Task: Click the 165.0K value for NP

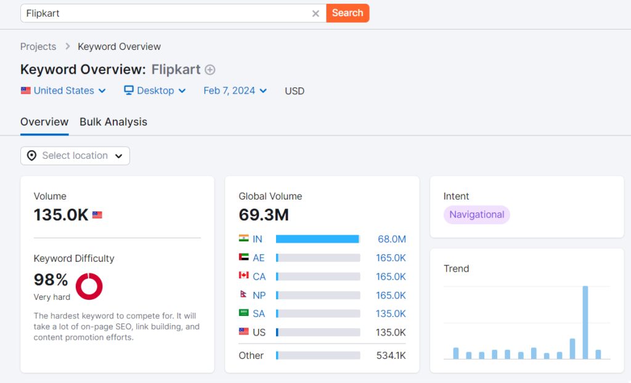Action: (x=391, y=296)
